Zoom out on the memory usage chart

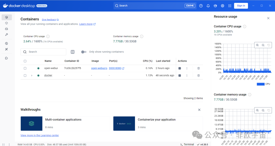(x=263, y=110)
